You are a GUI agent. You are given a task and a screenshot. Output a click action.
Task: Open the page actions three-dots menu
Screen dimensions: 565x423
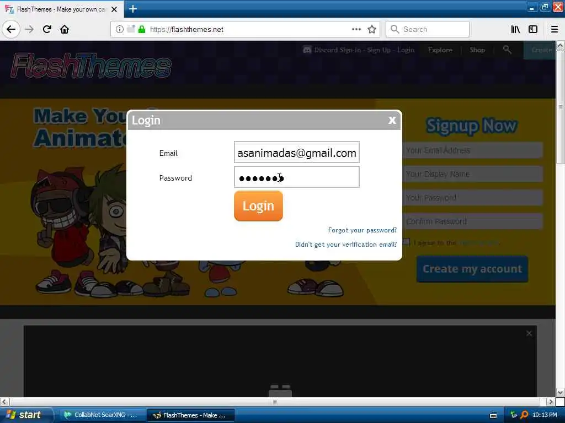[x=356, y=30]
